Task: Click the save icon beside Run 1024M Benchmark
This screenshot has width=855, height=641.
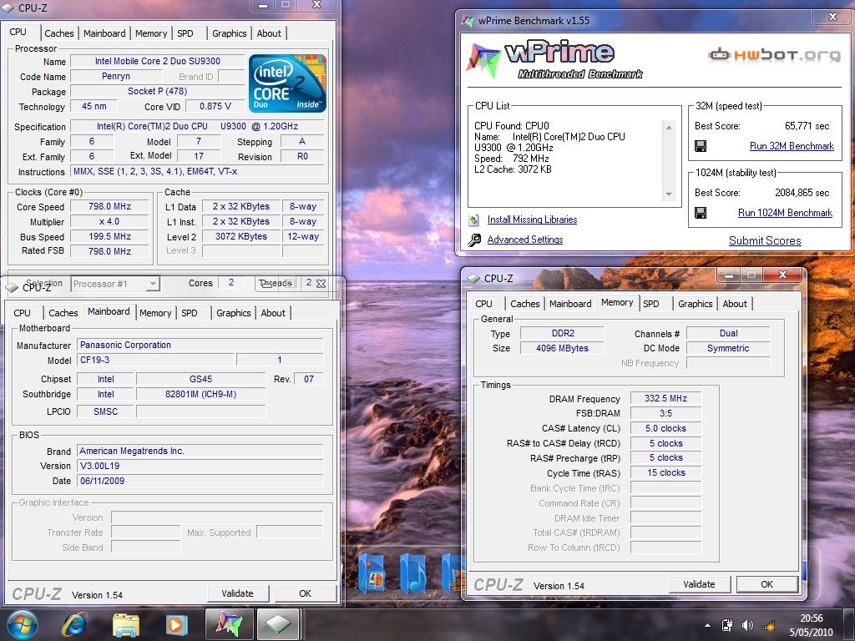Action: (x=701, y=213)
